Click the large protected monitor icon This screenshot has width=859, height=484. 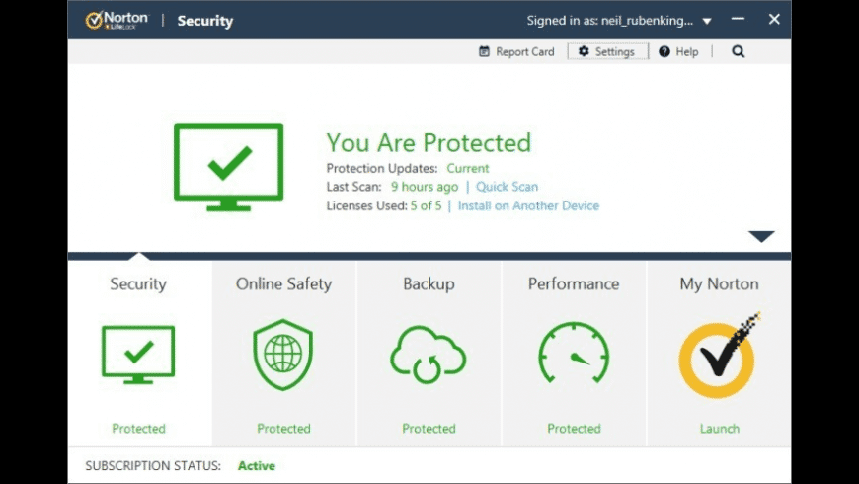tap(228, 166)
